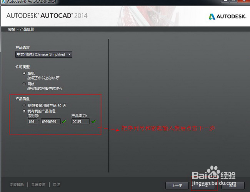The height and width of the screenshot is (192, 250).
Task: Click the Autodesk logo in the header
Action: click(x=228, y=16)
